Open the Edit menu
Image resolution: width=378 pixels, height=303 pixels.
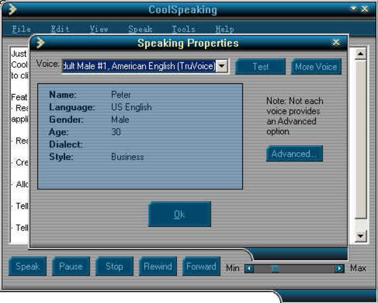tap(60, 29)
